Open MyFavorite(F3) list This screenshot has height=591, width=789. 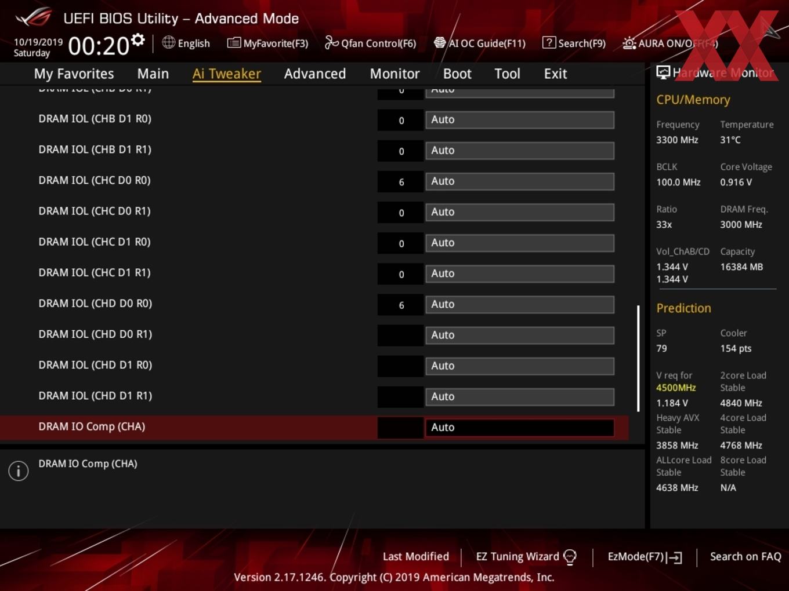coord(267,43)
